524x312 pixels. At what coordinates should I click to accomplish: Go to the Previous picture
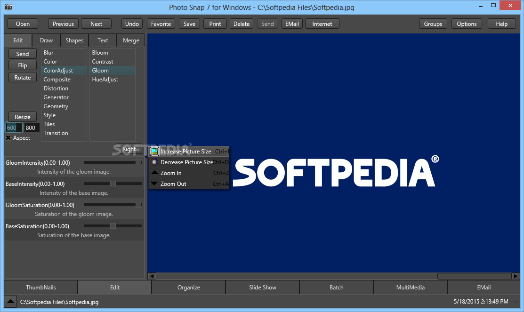click(63, 24)
